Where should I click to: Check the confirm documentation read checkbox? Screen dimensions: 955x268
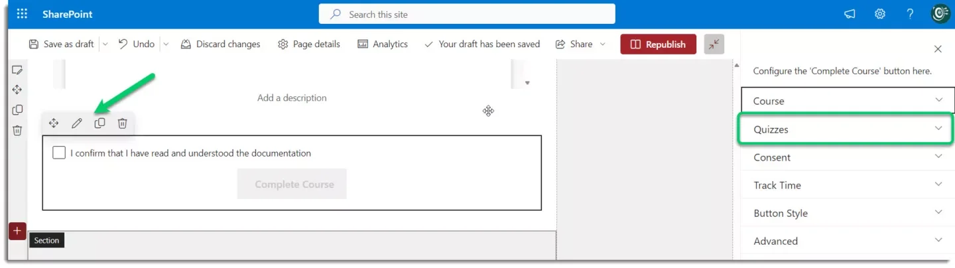59,153
